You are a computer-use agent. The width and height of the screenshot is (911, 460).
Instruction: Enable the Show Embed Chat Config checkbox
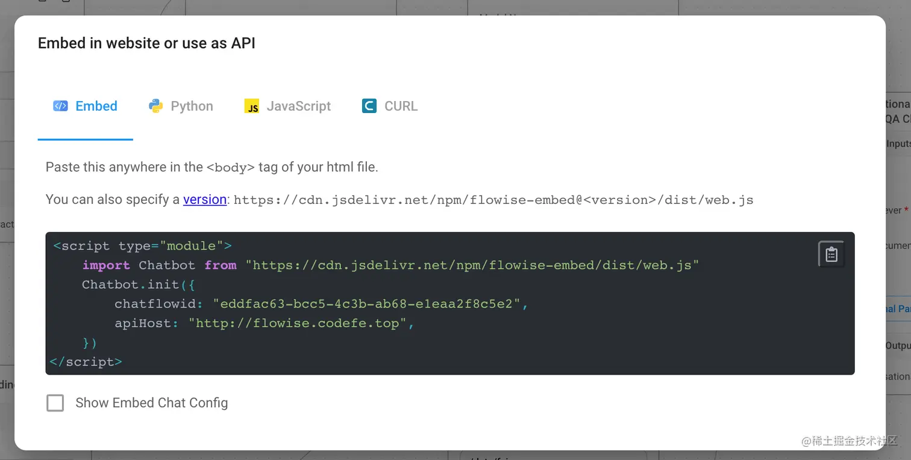(x=55, y=403)
